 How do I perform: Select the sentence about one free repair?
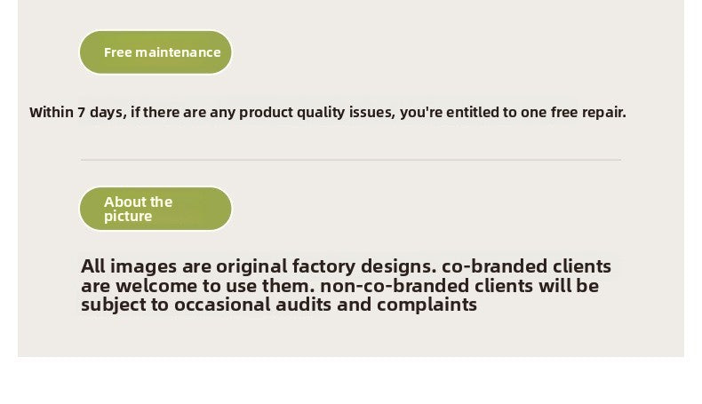click(x=328, y=112)
